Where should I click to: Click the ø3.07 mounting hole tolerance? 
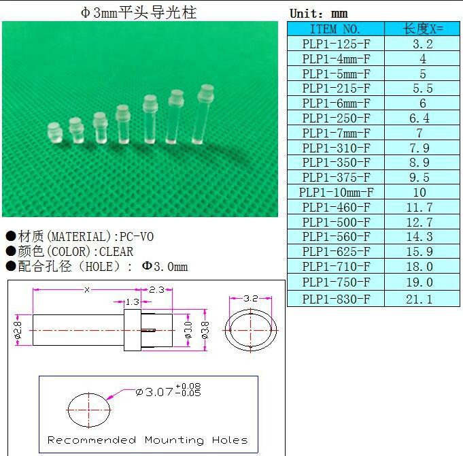[x=169, y=390]
